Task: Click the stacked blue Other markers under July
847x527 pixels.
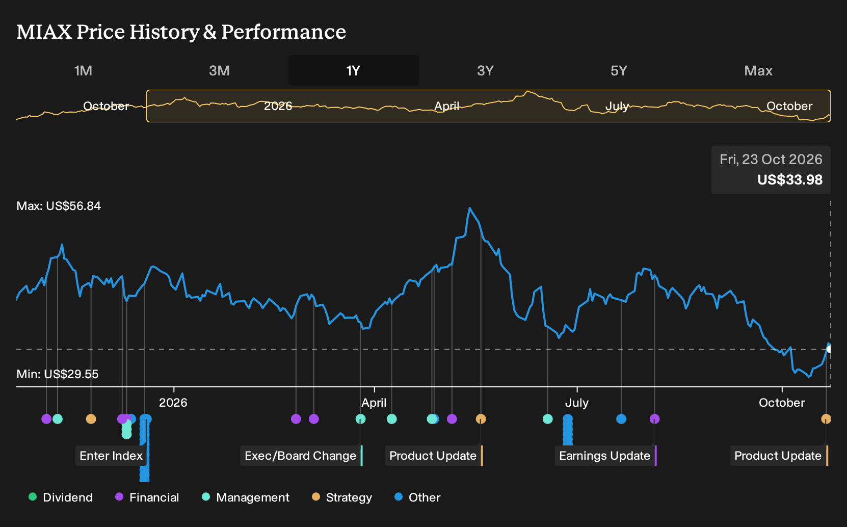Action: pyautogui.click(x=568, y=429)
